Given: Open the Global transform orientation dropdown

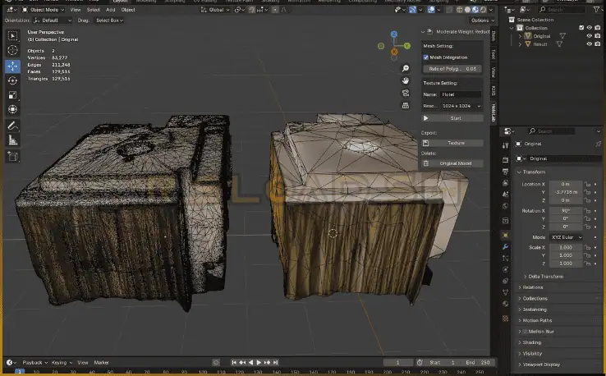Looking at the screenshot, I should pyautogui.click(x=215, y=10).
